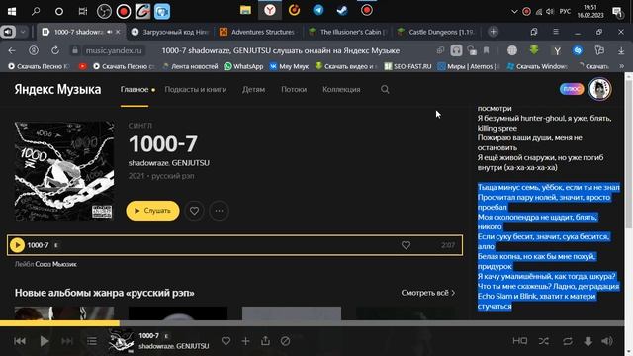Screen dimensions: 633x356
Task: Go back with the browser back arrow
Action: [12, 50]
